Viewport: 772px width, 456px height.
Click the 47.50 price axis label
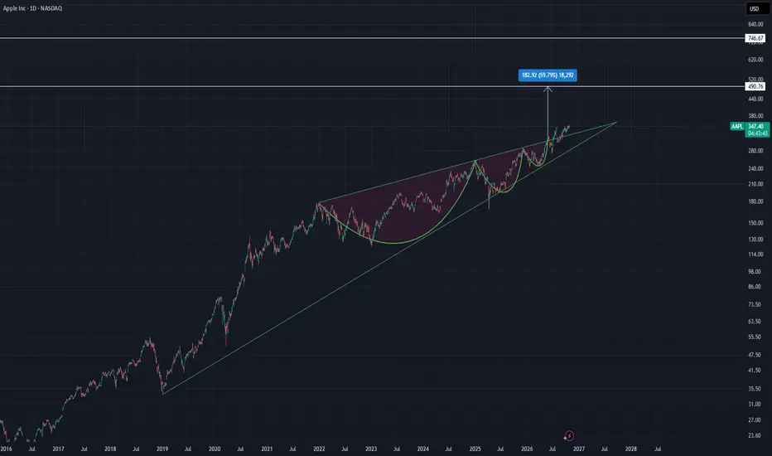755,355
